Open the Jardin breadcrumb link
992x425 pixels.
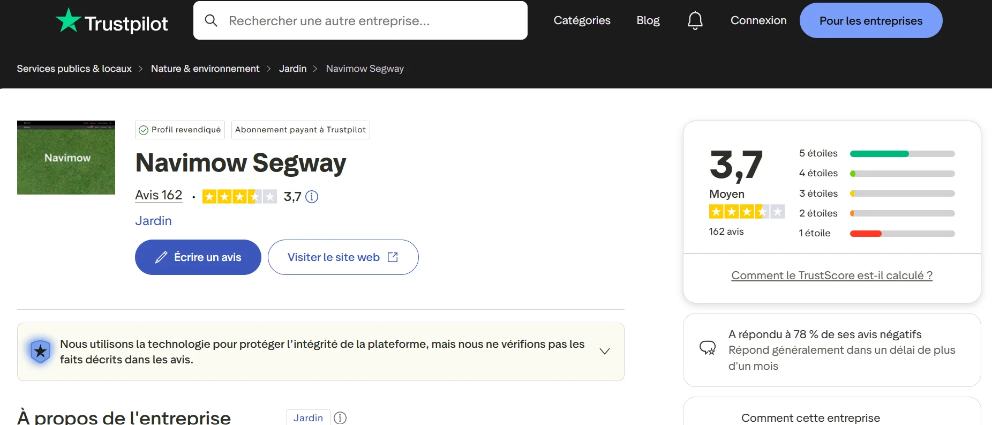292,69
